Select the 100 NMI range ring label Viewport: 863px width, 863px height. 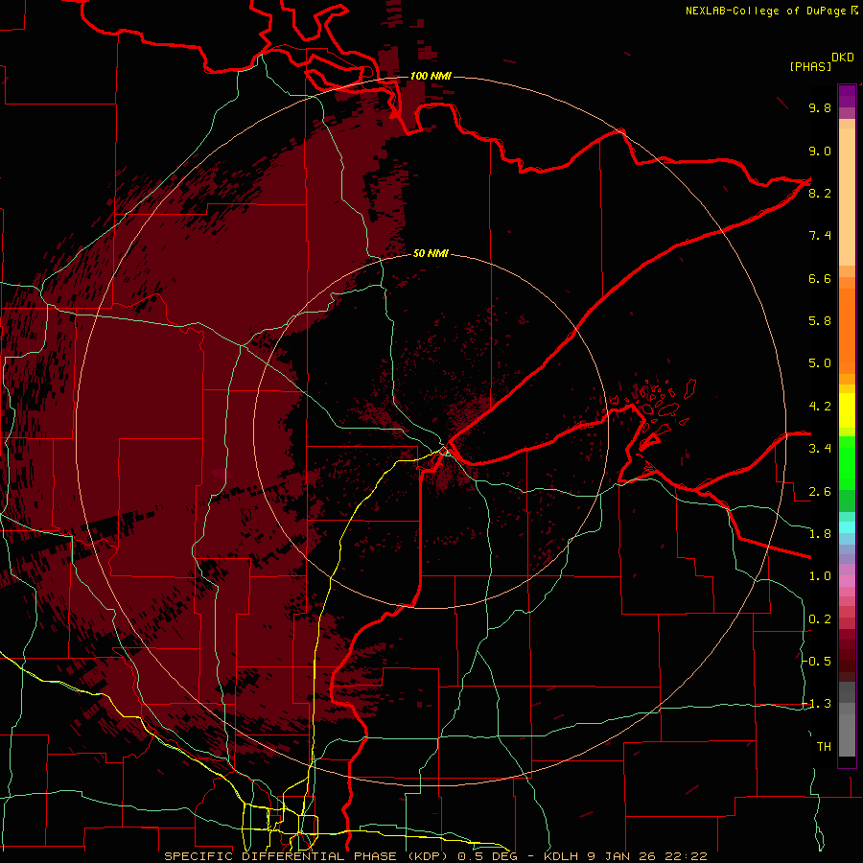coord(431,76)
